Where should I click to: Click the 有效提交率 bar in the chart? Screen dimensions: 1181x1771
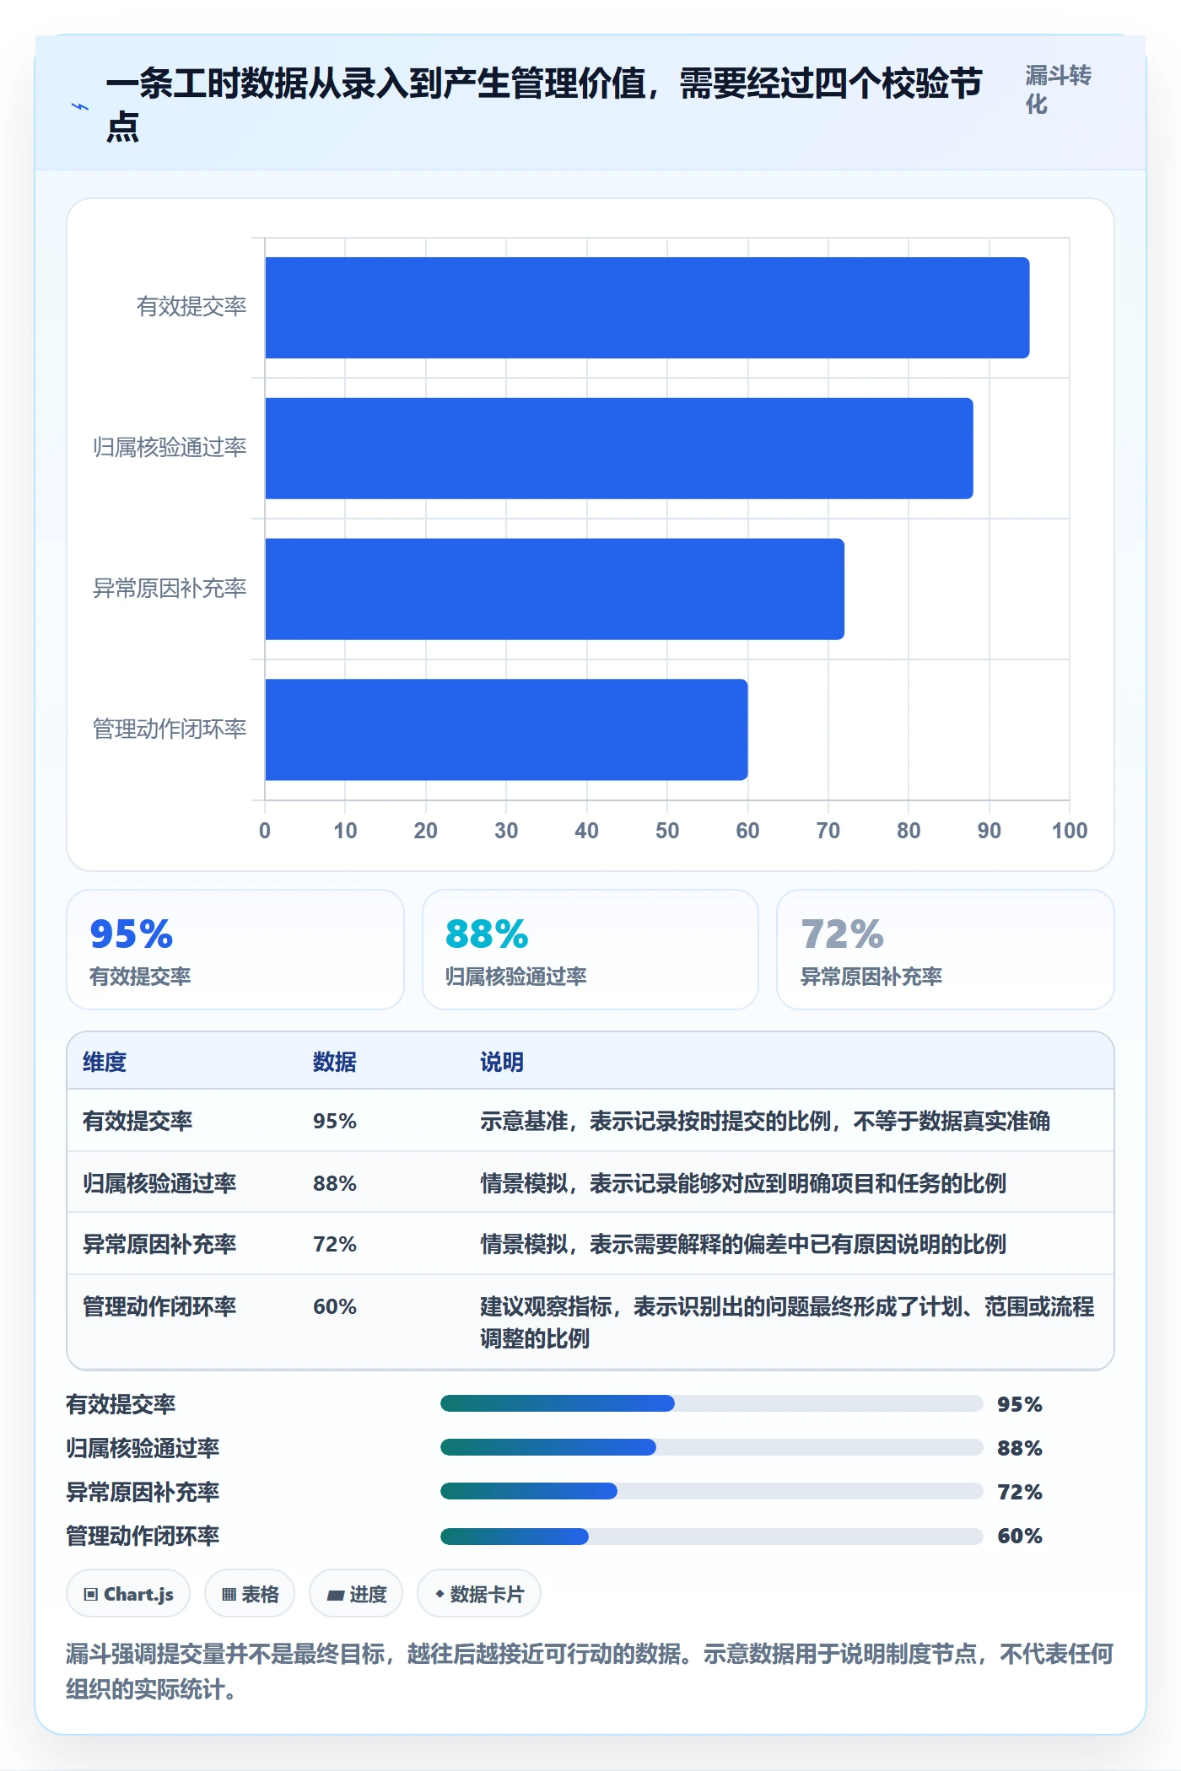pos(647,308)
